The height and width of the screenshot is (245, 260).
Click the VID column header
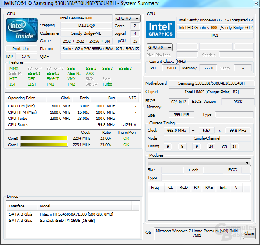point(129,98)
